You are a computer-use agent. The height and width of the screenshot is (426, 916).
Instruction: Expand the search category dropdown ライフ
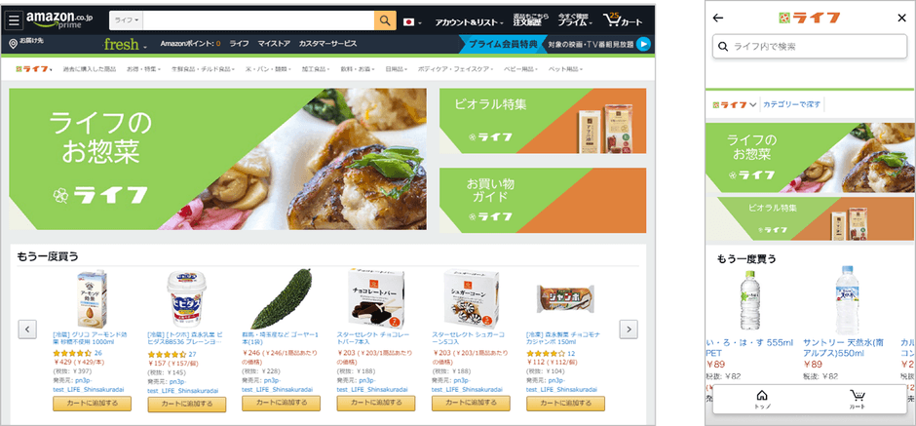(126, 20)
